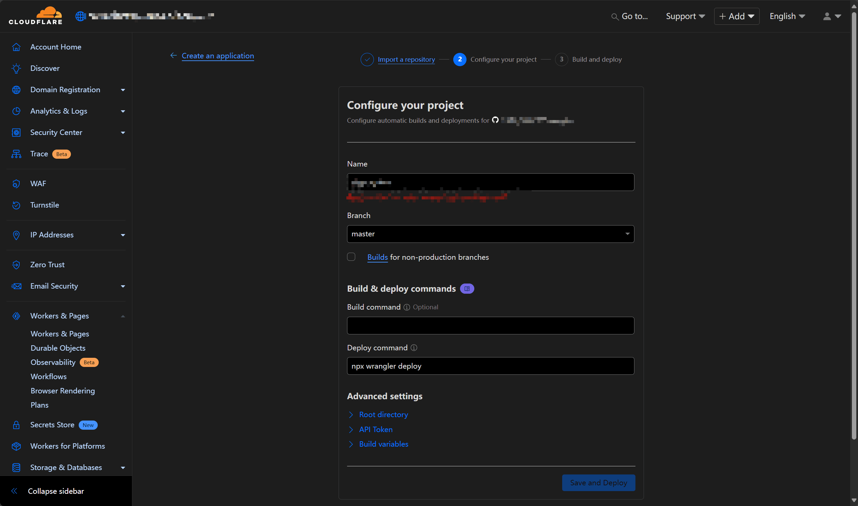Screen dimensions: 858x506
Task: Open the Branch master dropdown
Action: (x=490, y=234)
